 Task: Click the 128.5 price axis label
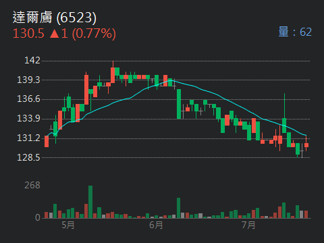point(28,157)
